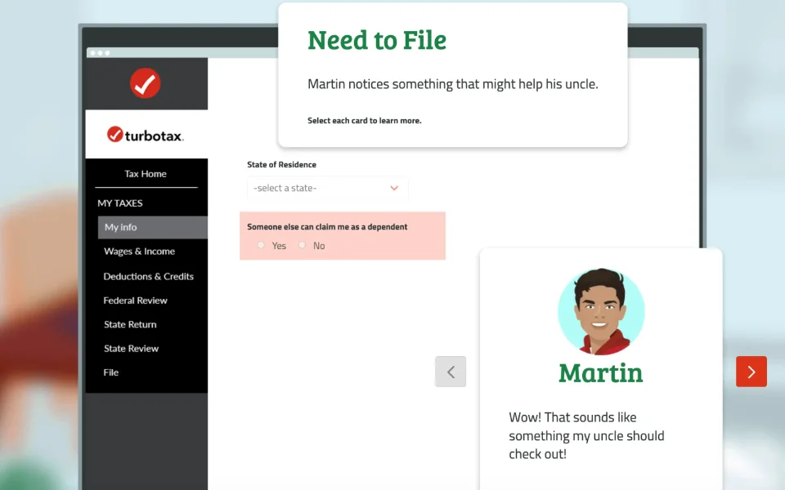Select No for dependent claim
This screenshot has width=785, height=490.
point(302,246)
